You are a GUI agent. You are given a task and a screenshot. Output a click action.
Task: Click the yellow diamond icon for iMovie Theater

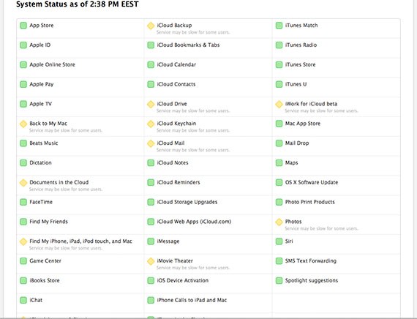(x=151, y=261)
